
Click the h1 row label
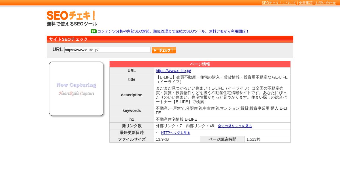pos(132,119)
